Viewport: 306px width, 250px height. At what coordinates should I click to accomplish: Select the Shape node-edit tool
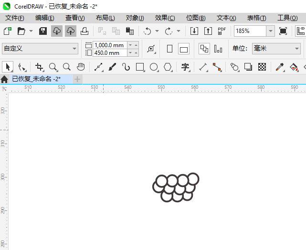pos(21,67)
